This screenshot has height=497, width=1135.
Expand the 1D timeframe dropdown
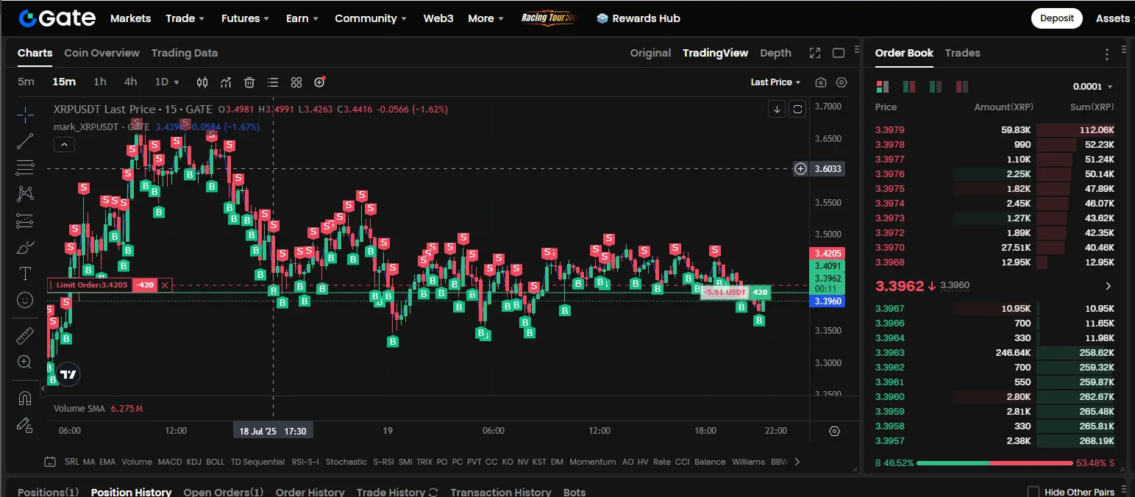(x=167, y=82)
